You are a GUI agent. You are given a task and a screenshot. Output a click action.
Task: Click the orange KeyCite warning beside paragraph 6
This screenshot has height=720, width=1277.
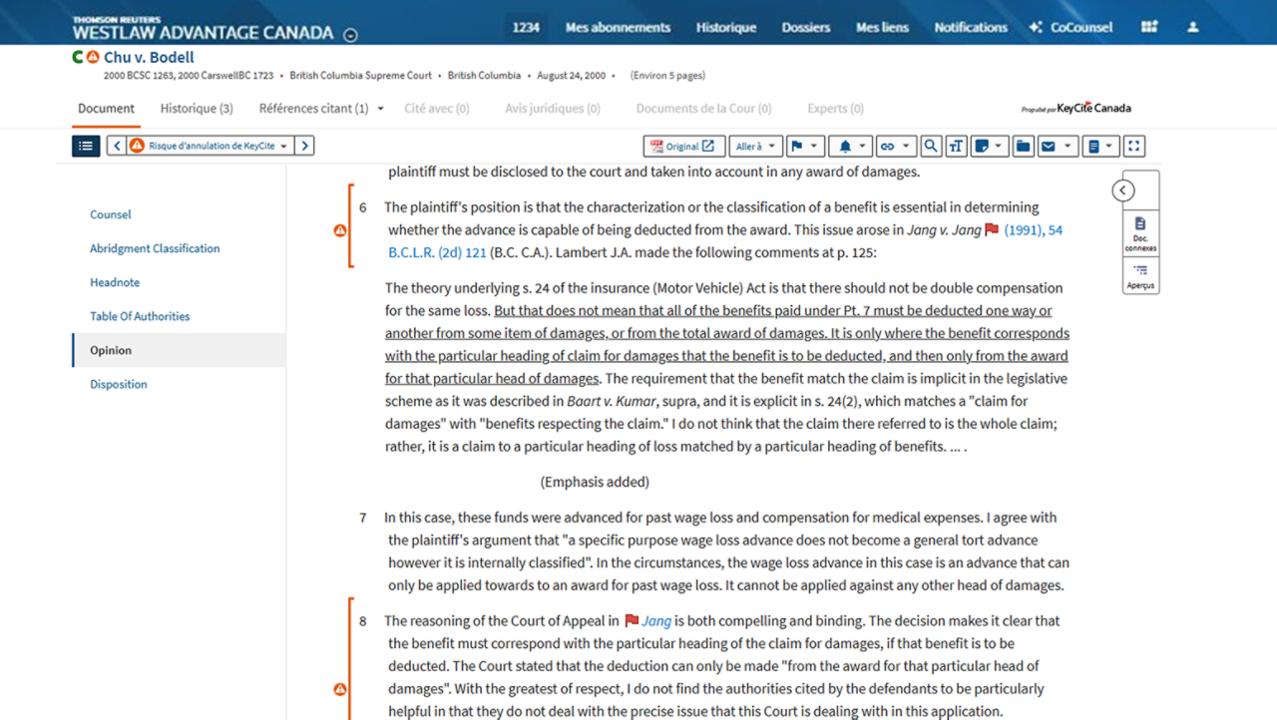click(339, 230)
